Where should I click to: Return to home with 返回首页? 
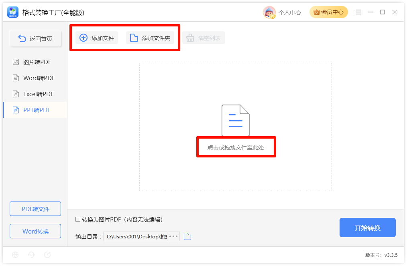pyautogui.click(x=35, y=38)
